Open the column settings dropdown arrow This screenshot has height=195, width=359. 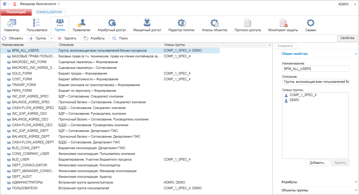coord(270,45)
